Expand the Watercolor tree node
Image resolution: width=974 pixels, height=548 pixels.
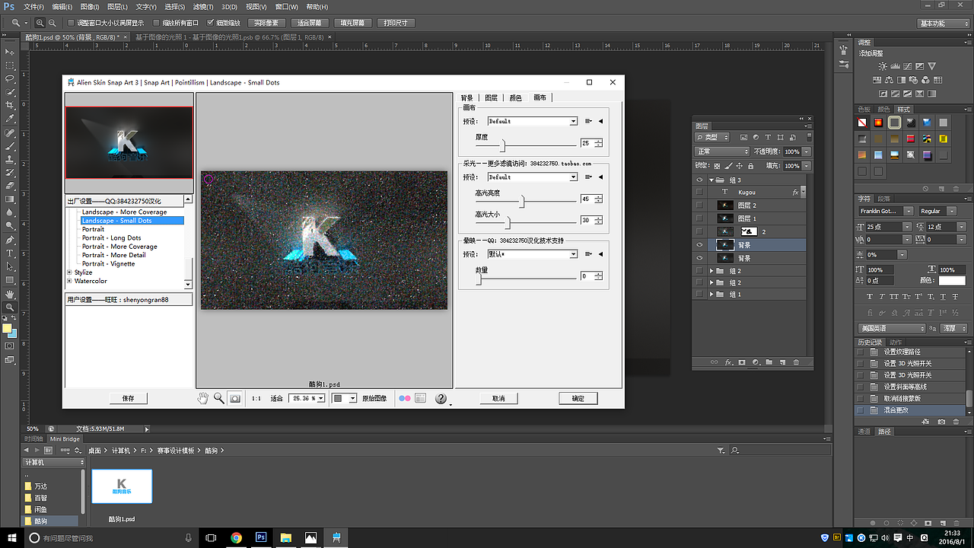pyautogui.click(x=69, y=281)
